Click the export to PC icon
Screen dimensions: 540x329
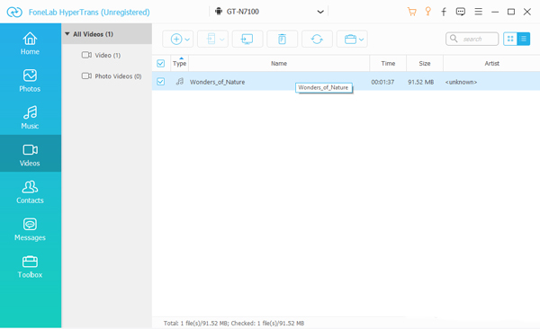click(x=247, y=39)
